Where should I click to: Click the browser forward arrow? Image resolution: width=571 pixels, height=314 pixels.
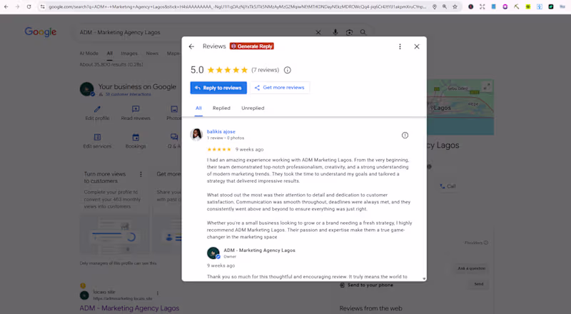pos(17,6)
